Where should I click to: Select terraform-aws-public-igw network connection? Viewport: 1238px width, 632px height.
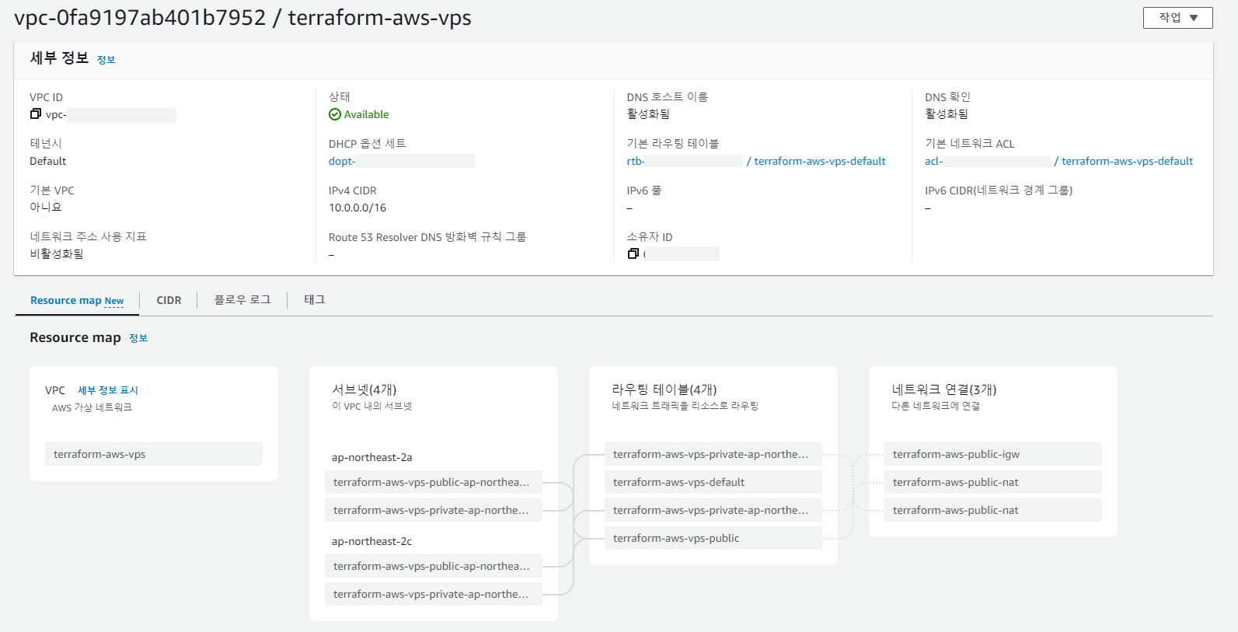993,454
